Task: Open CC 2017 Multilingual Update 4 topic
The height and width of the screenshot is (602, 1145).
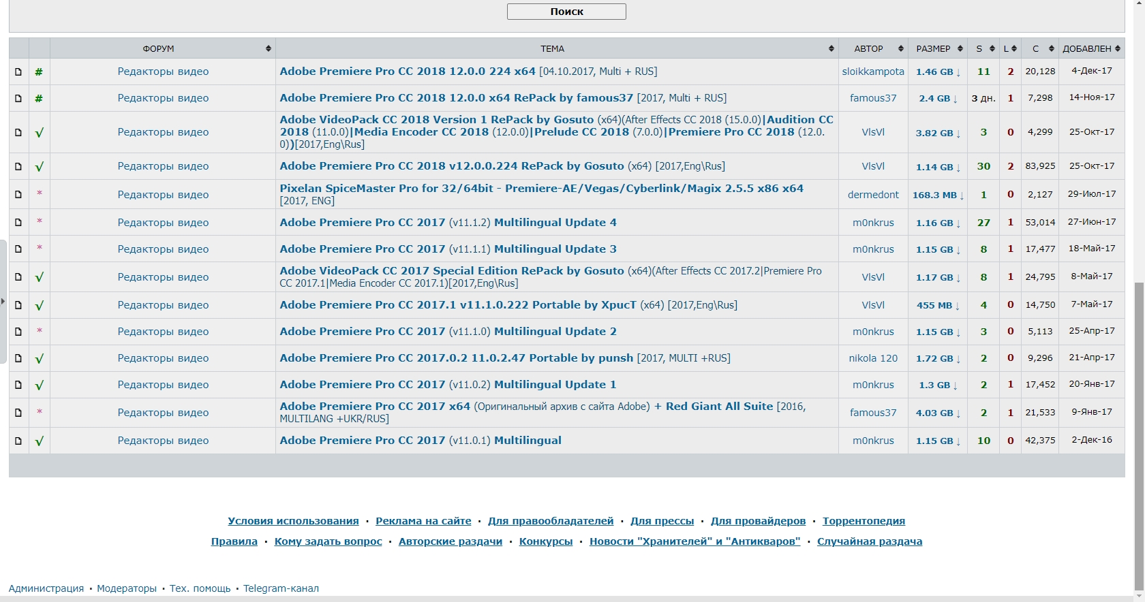Action: click(x=448, y=222)
